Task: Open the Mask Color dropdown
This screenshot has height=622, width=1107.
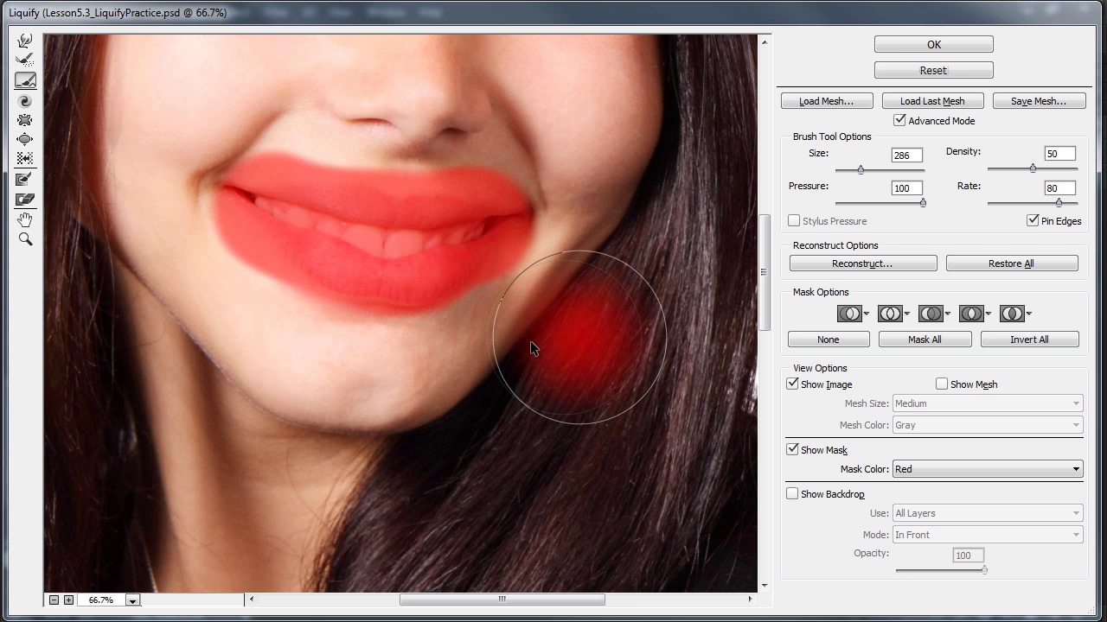Action: pyautogui.click(x=987, y=469)
